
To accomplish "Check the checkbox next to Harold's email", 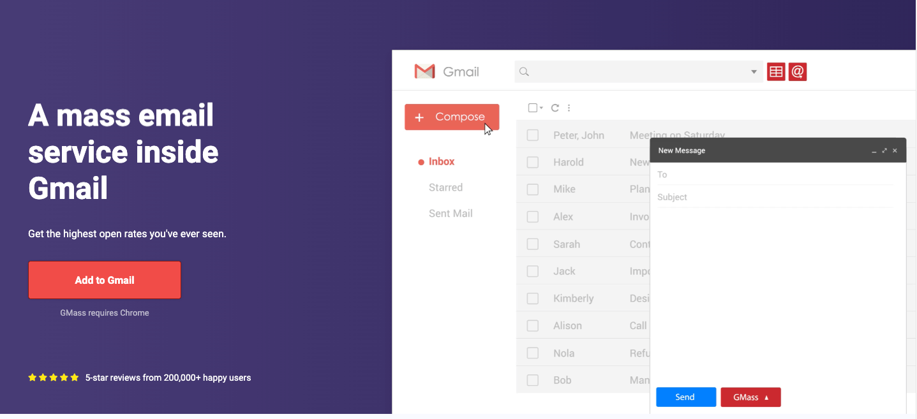I will pos(533,162).
